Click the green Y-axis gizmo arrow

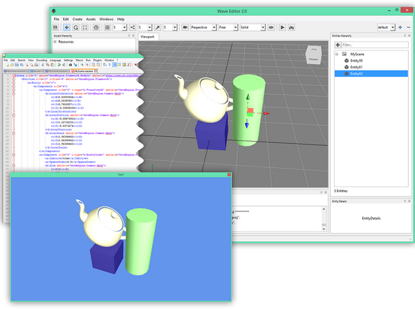pos(248,97)
